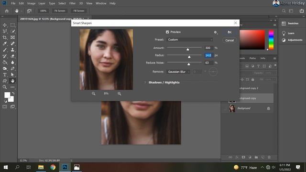Select the Dodge tool

click(x=5, y=69)
